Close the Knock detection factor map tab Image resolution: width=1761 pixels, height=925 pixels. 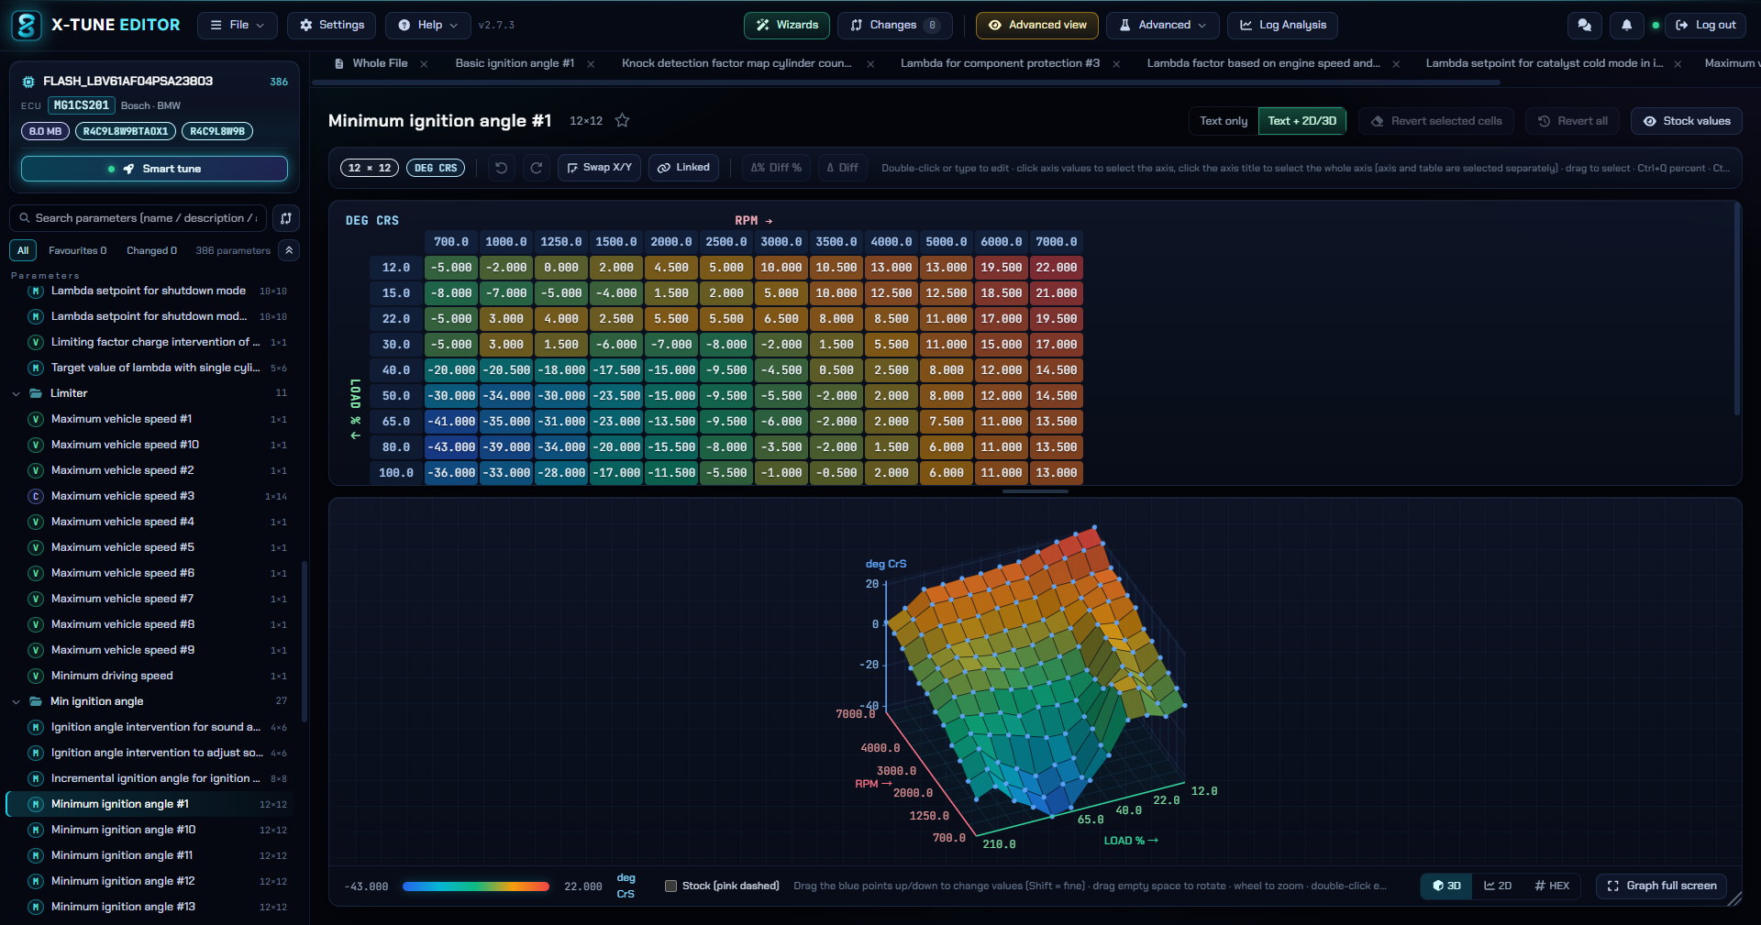click(870, 64)
